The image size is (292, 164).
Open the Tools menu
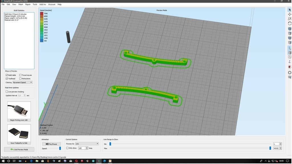35,4
